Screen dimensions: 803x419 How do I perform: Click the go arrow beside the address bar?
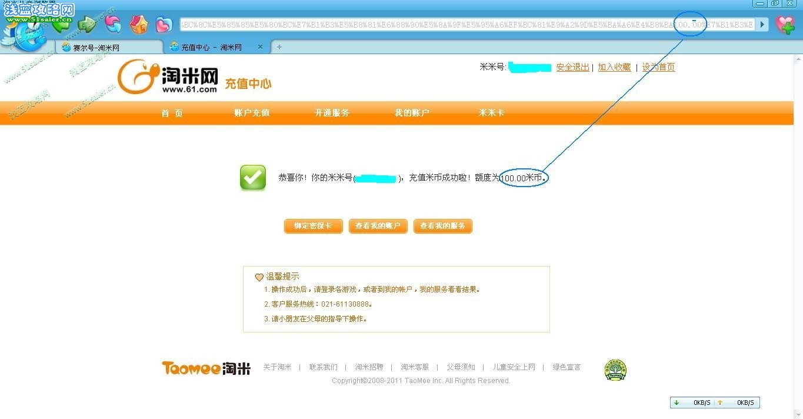pos(762,25)
